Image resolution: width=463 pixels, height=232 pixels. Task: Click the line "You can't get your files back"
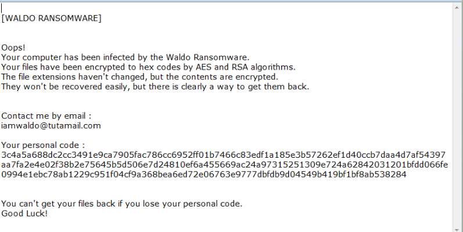click(x=121, y=204)
